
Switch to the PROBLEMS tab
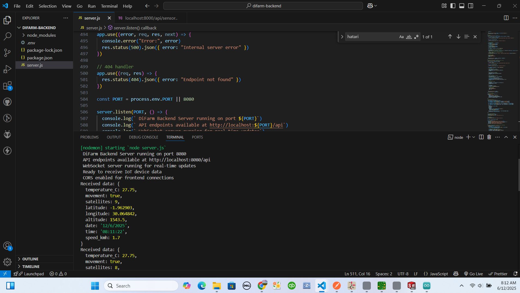89,137
